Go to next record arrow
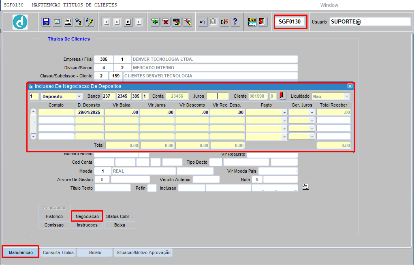Viewport: 414px width, 265px height. click(128, 21)
